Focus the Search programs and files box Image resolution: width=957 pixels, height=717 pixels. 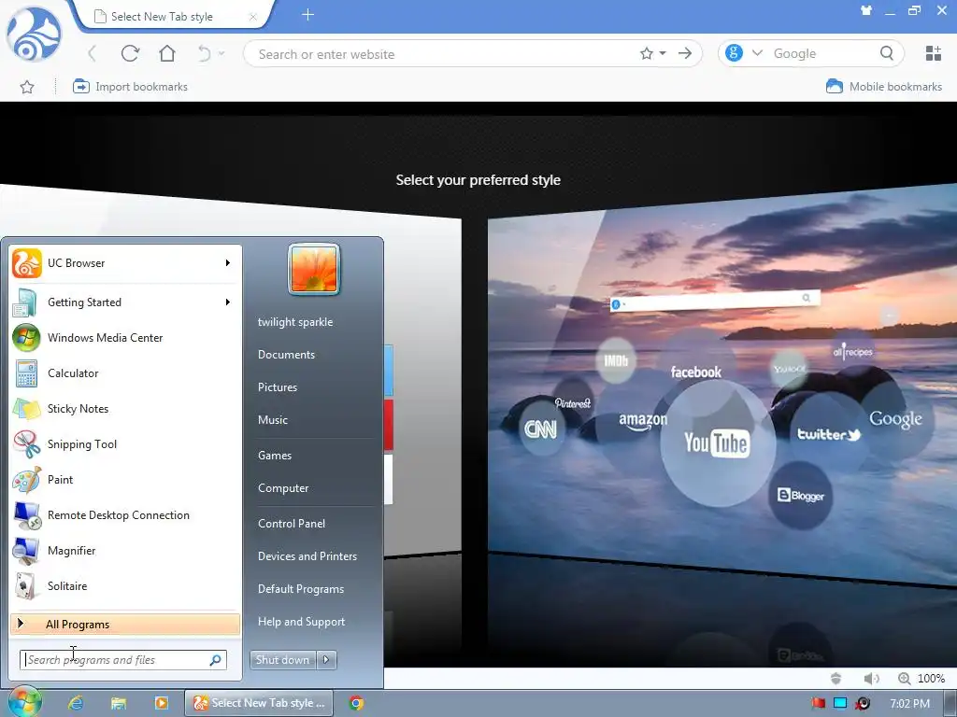(122, 660)
